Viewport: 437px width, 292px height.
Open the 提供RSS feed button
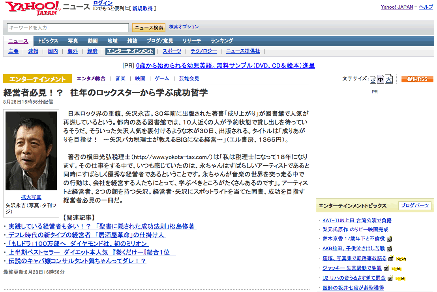point(417,79)
